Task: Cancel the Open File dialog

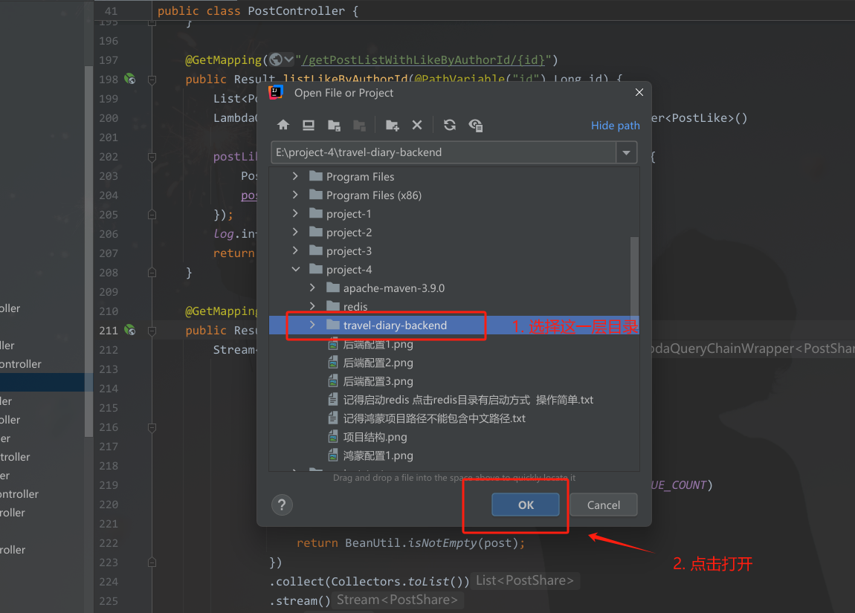Action: click(604, 505)
